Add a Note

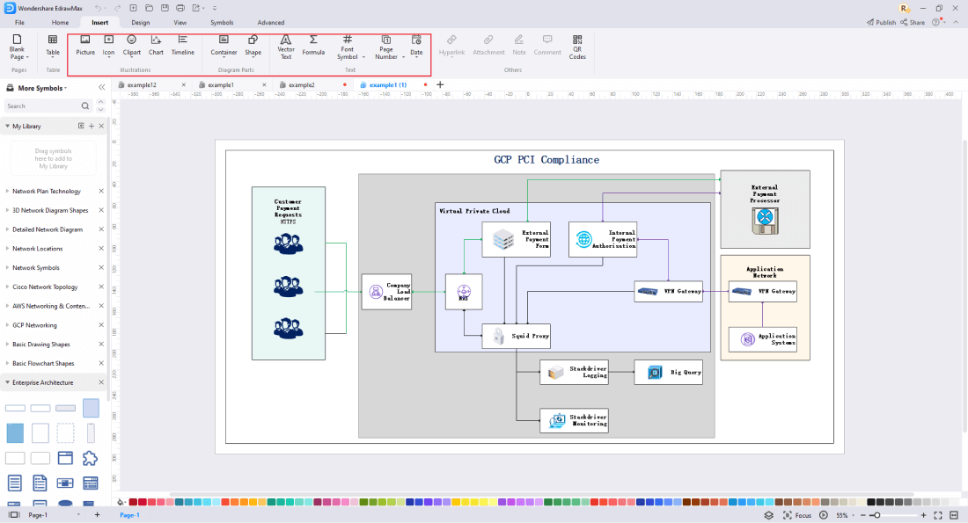pos(519,46)
